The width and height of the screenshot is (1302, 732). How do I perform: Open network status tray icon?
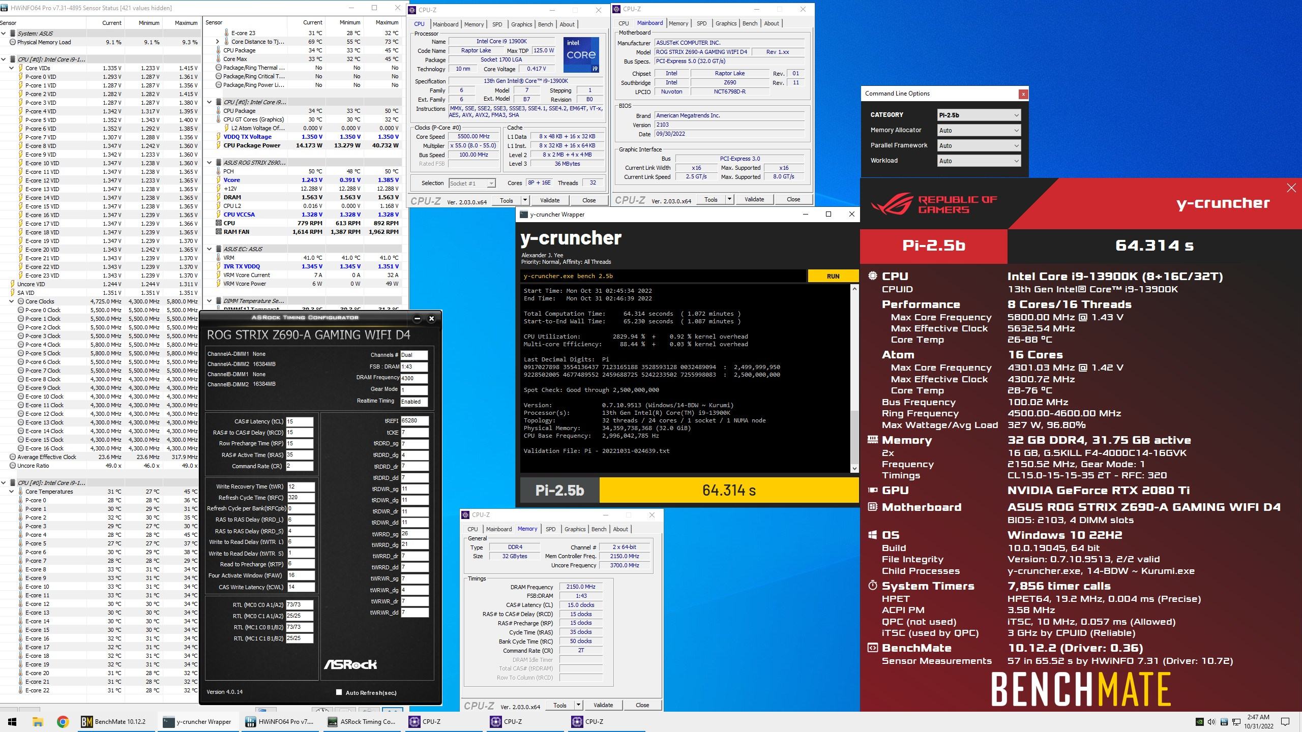(x=1235, y=721)
